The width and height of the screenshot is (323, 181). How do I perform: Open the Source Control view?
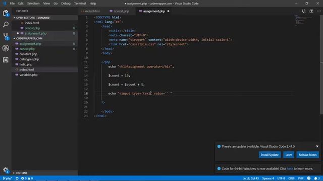pos(6,36)
